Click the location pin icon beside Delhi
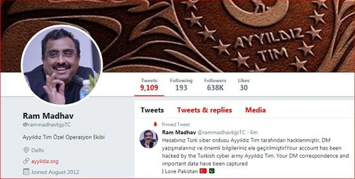 click(26, 150)
